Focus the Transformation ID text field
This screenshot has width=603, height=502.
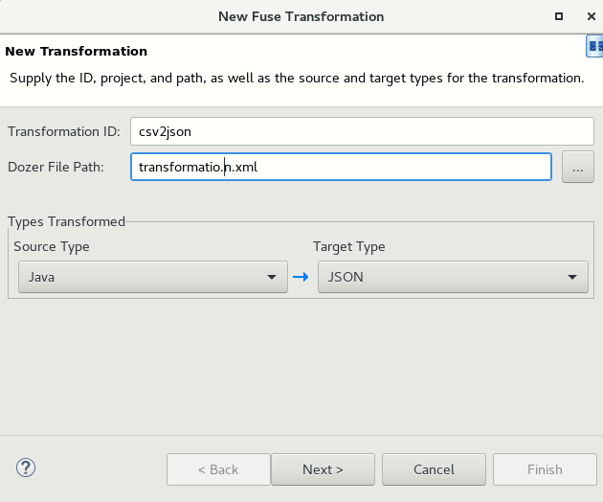(362, 131)
